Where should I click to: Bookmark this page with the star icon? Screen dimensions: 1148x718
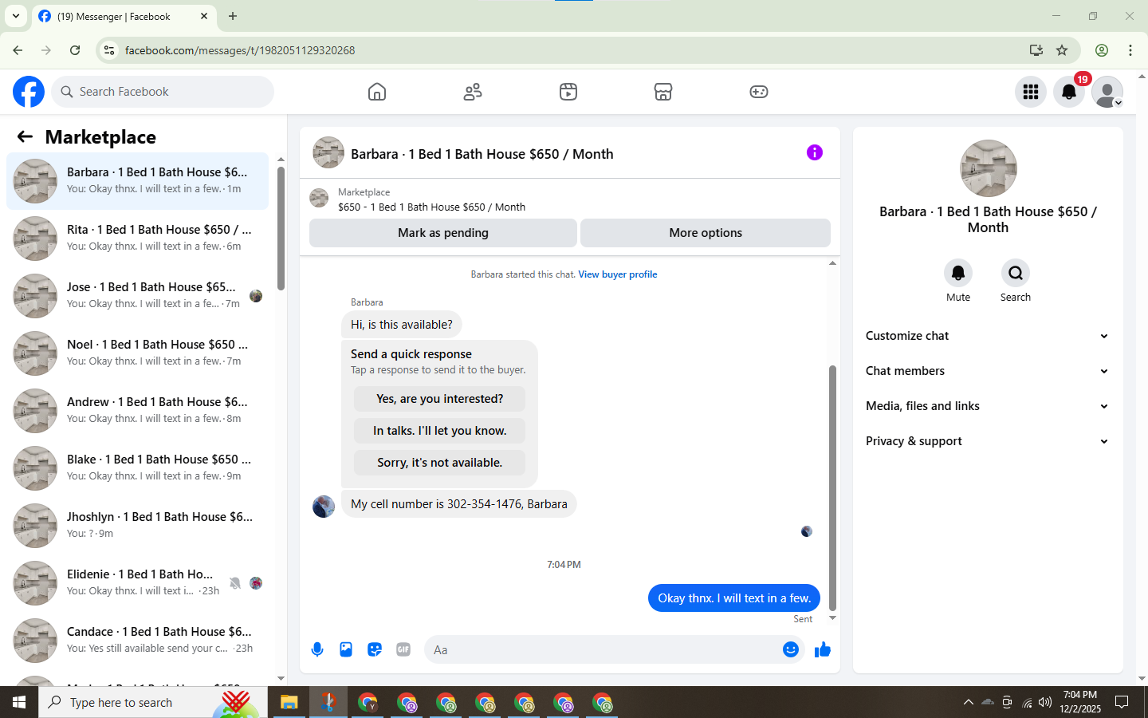[1062, 50]
